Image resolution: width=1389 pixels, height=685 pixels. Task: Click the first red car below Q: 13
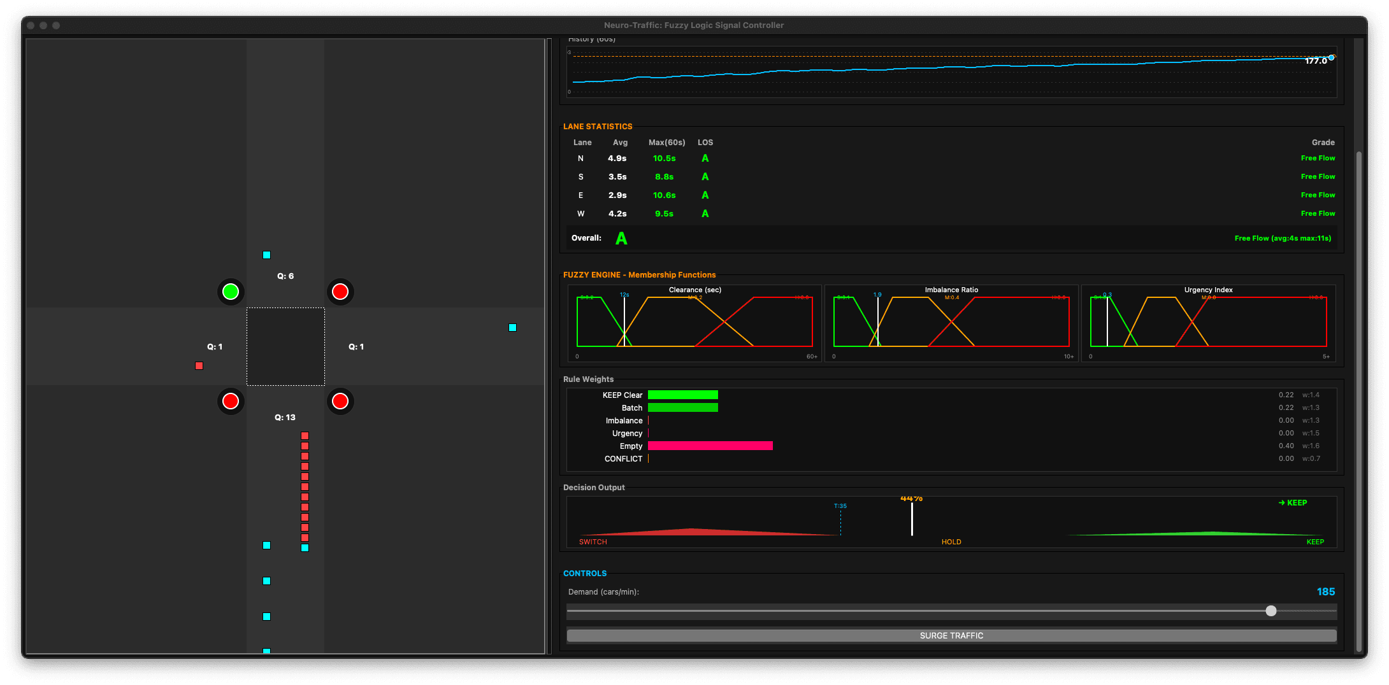(x=305, y=436)
